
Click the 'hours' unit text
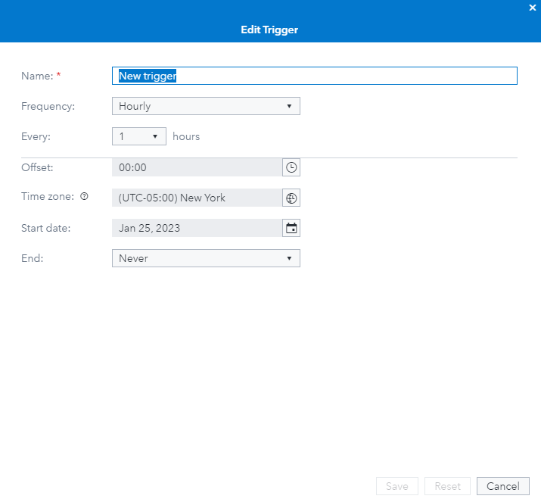pyautogui.click(x=186, y=136)
